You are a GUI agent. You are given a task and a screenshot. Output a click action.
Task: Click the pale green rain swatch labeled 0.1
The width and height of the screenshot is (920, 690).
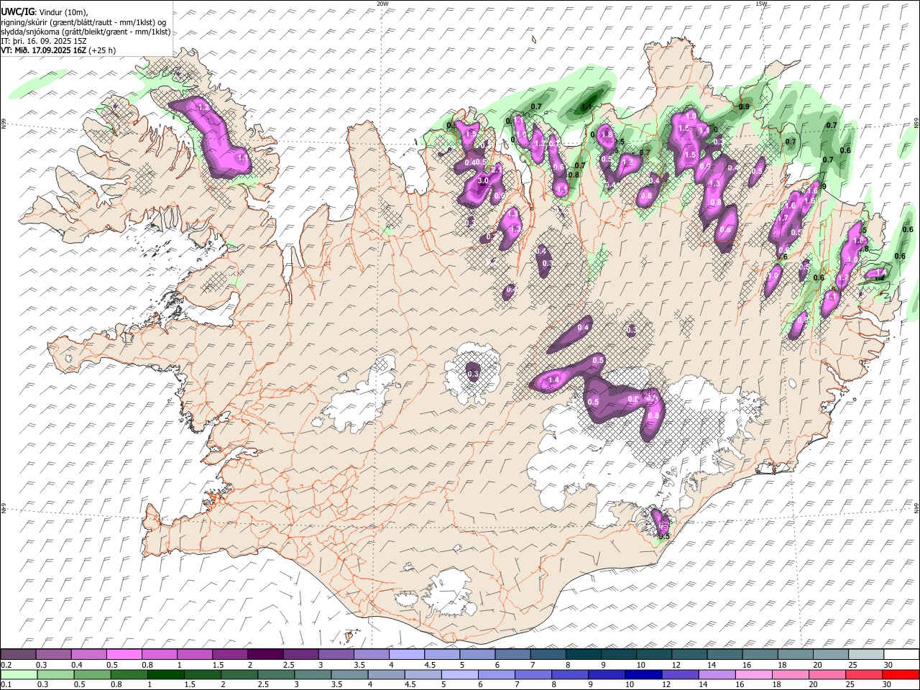(19, 674)
